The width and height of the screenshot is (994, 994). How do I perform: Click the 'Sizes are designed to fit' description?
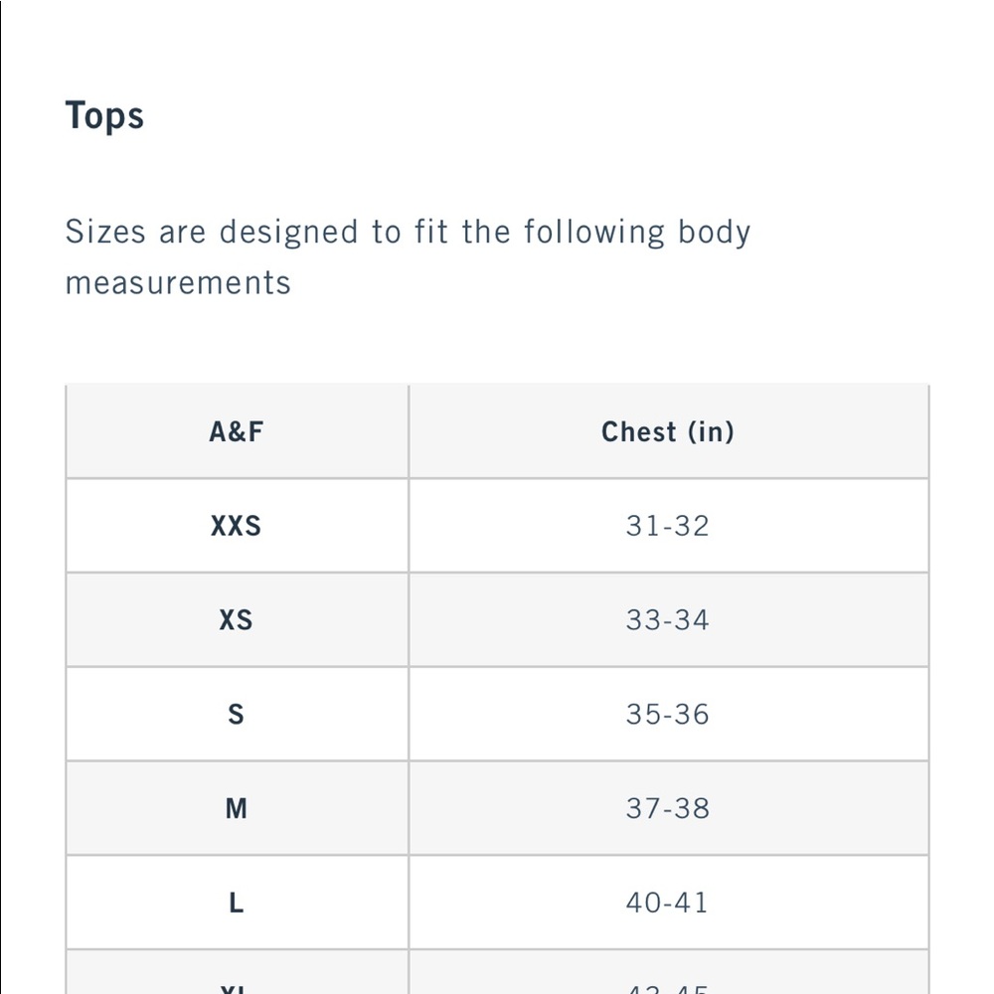pos(409,256)
